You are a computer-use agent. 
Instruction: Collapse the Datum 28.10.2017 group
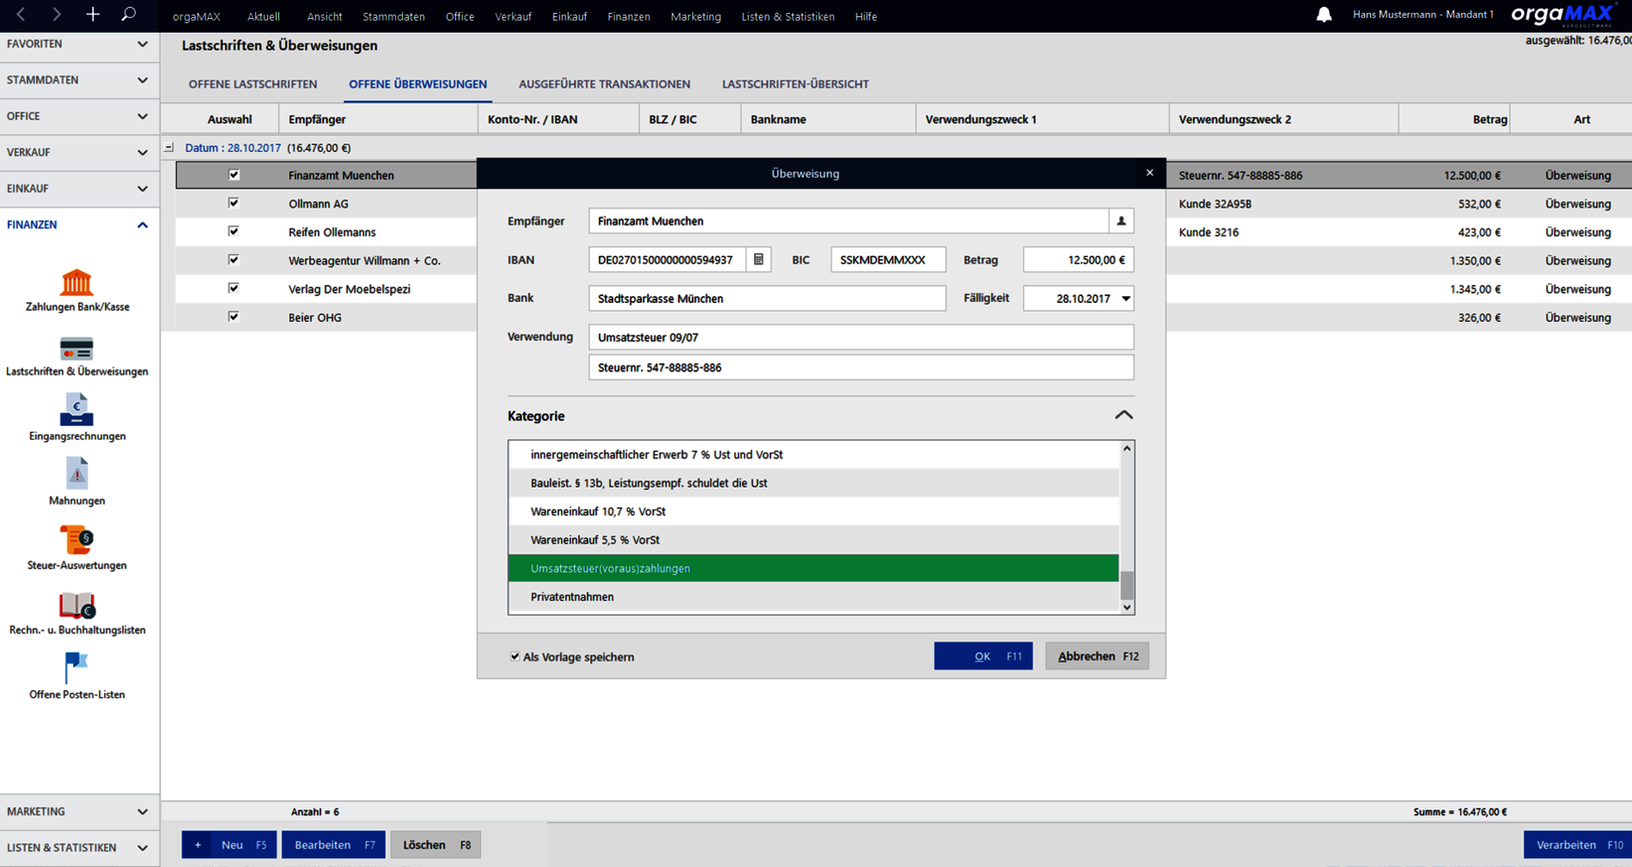pos(169,148)
